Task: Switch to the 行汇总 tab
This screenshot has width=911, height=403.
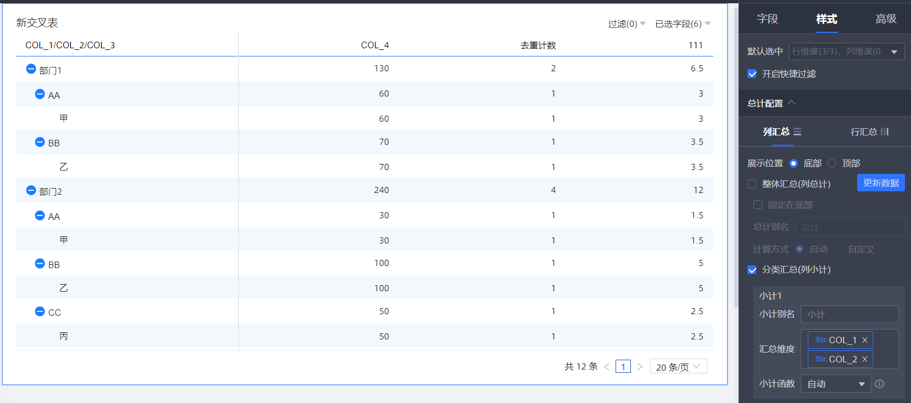Action: click(x=869, y=132)
